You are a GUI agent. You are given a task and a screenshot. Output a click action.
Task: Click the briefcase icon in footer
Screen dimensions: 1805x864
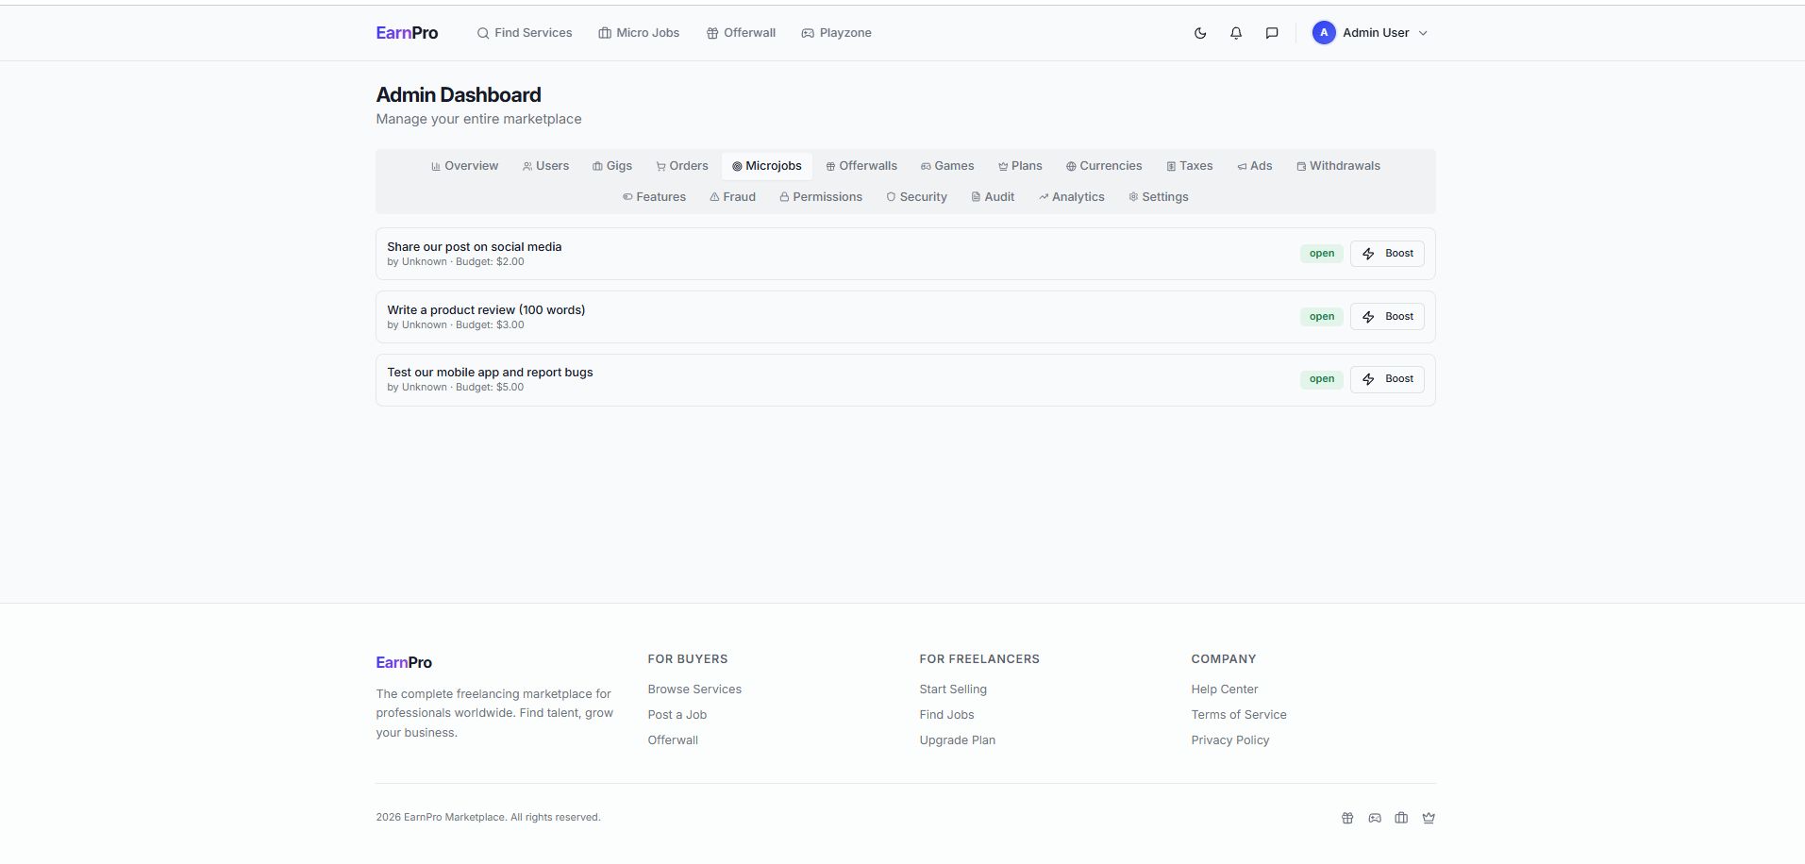click(x=1401, y=818)
